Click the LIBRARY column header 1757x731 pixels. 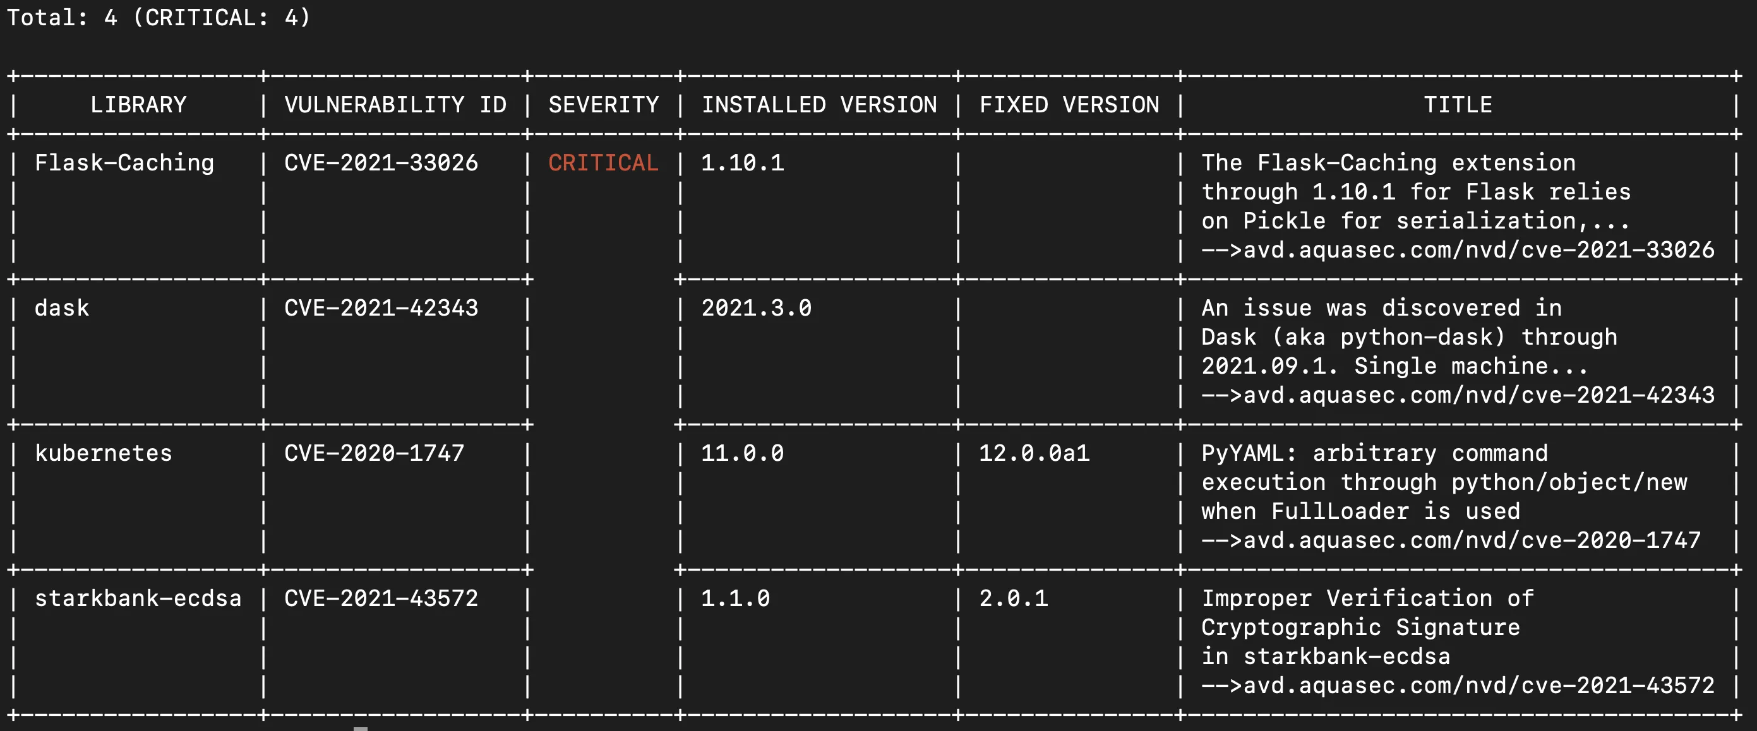(138, 104)
